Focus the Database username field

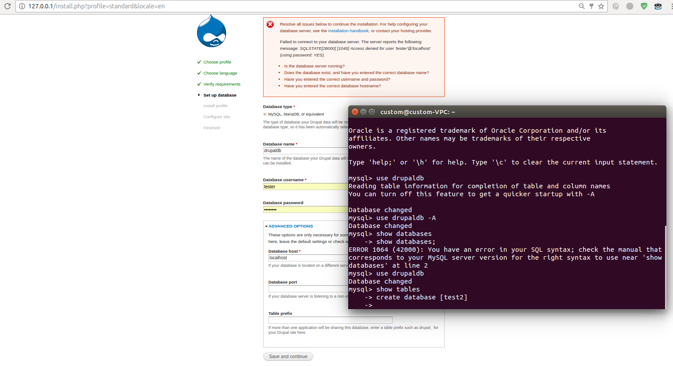click(305, 187)
